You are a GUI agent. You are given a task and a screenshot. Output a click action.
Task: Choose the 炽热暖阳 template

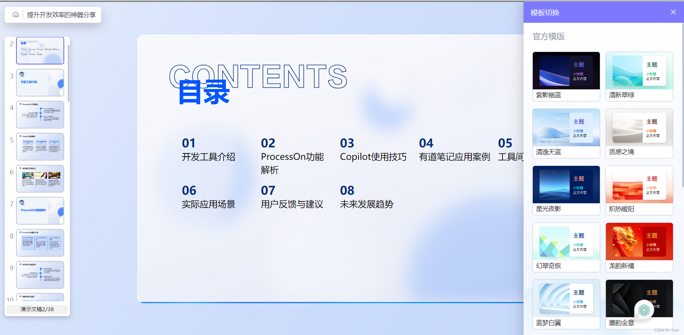(x=639, y=190)
